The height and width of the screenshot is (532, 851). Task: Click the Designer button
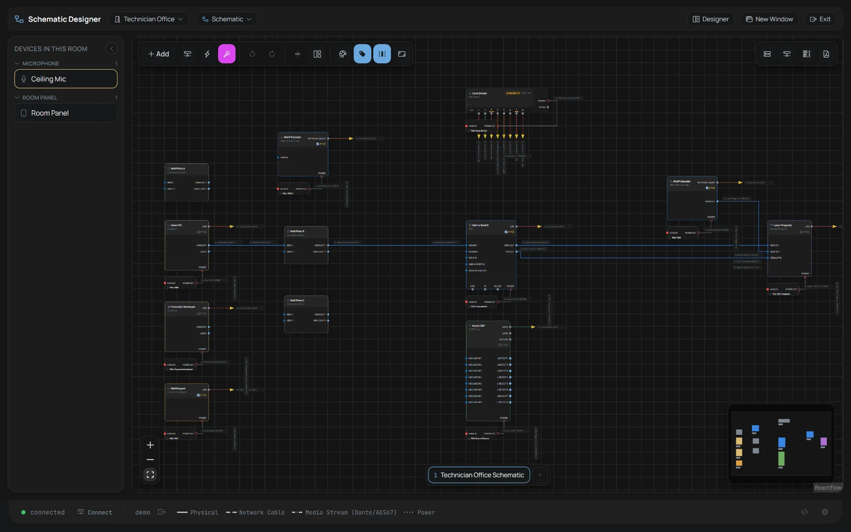tap(711, 19)
